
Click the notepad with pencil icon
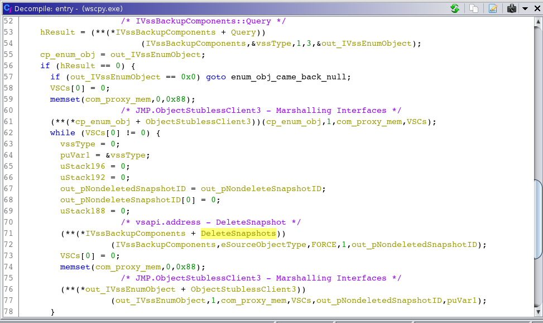(x=493, y=8)
